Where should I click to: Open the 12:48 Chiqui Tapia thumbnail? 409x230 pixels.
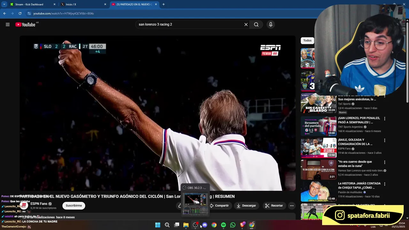[x=319, y=191]
